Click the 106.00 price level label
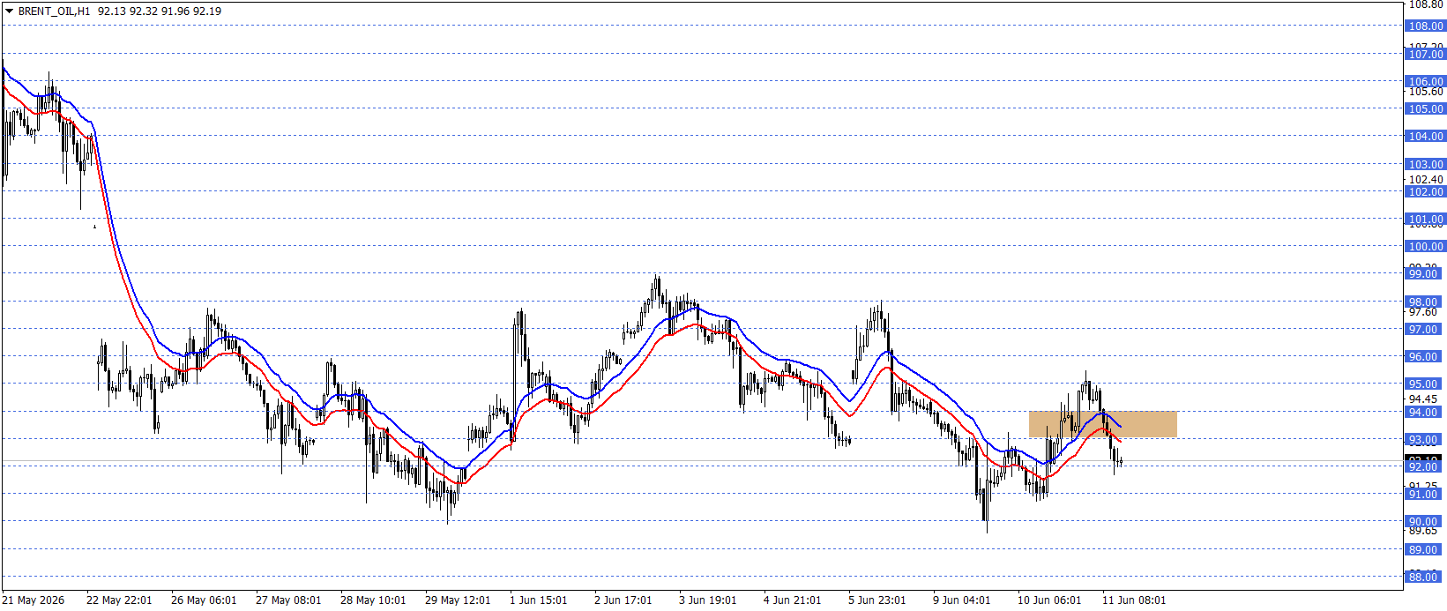The height and width of the screenshot is (611, 1447). tap(1424, 82)
